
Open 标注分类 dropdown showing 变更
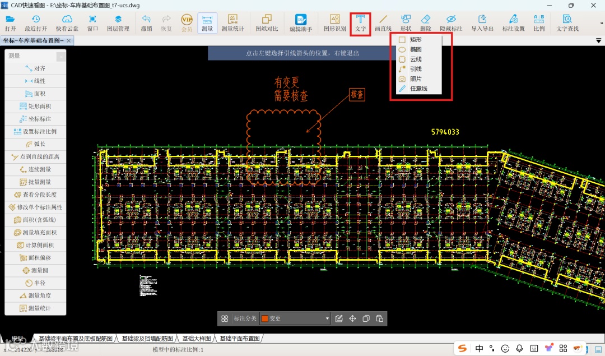[295, 318]
